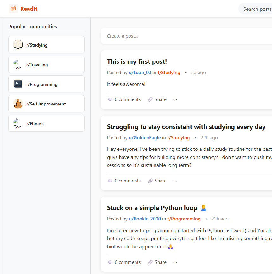272x274 pixels.
Task: Click the '22h ago' timestamp on GoldenEagle's post
Action: click(x=209, y=138)
